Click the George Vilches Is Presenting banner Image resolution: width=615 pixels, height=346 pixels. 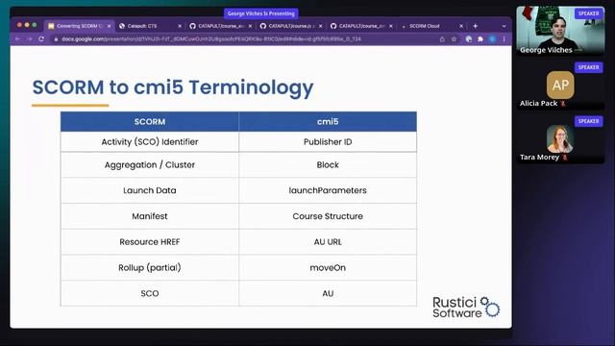click(x=260, y=13)
